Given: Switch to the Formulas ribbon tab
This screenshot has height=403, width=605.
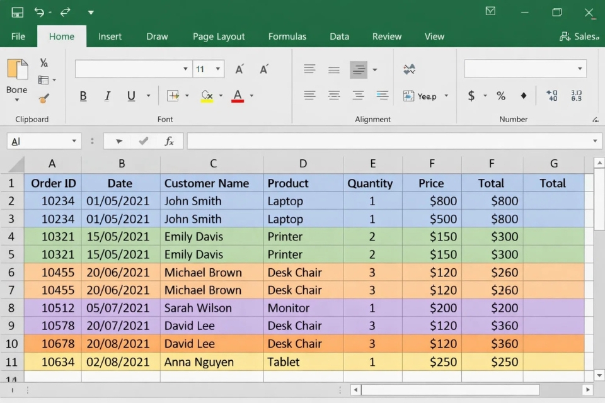Looking at the screenshot, I should [287, 37].
